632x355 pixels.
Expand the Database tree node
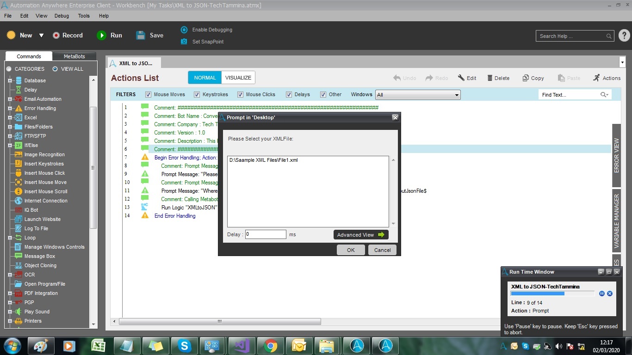(x=10, y=80)
